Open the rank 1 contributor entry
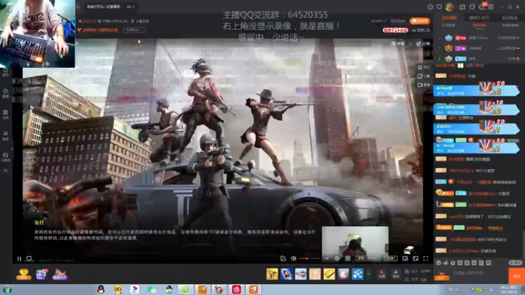This screenshot has height=295, width=525. 479,38
